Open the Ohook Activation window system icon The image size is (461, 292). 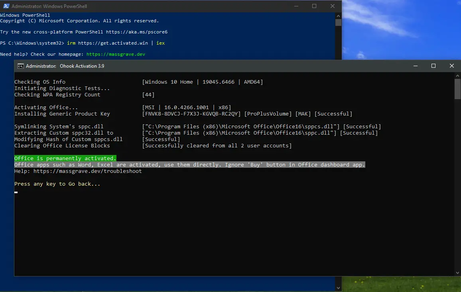(x=21, y=66)
